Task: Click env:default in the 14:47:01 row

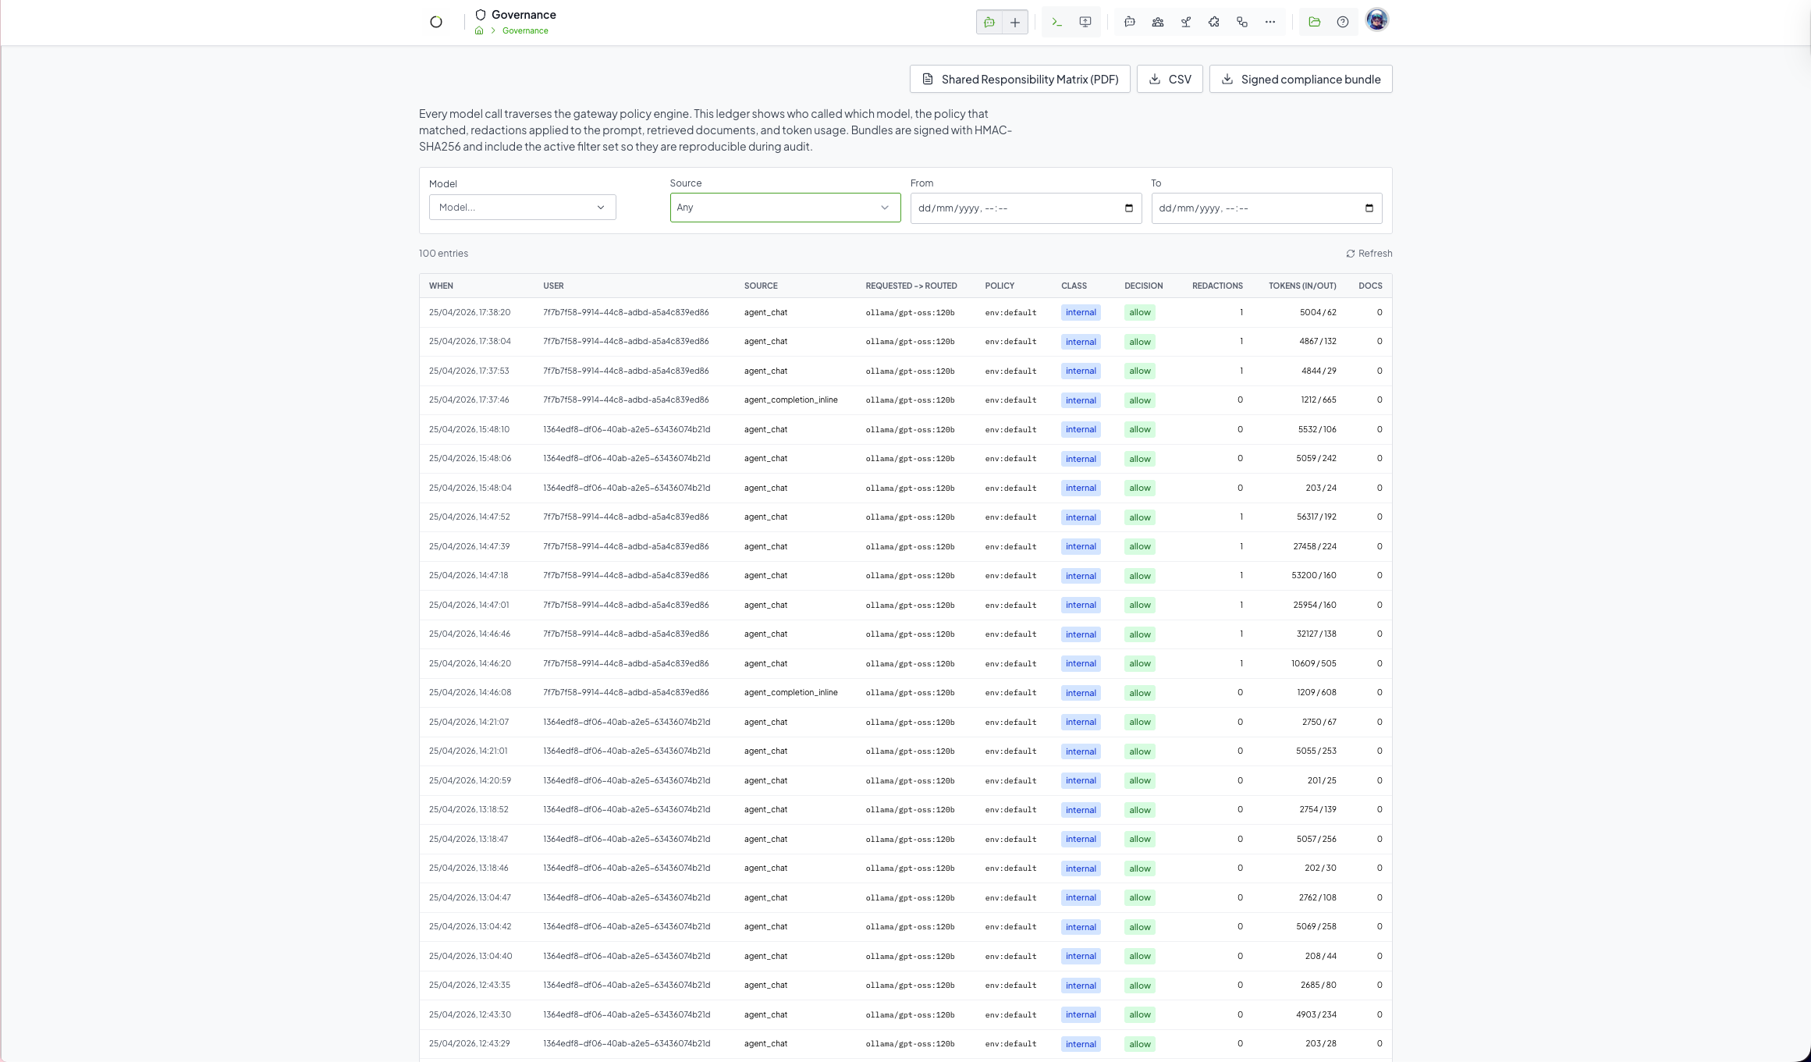Action: [x=1010, y=605]
